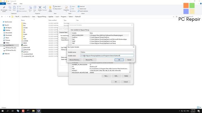Show hidden system tray icons chevron

[x=180, y=111]
